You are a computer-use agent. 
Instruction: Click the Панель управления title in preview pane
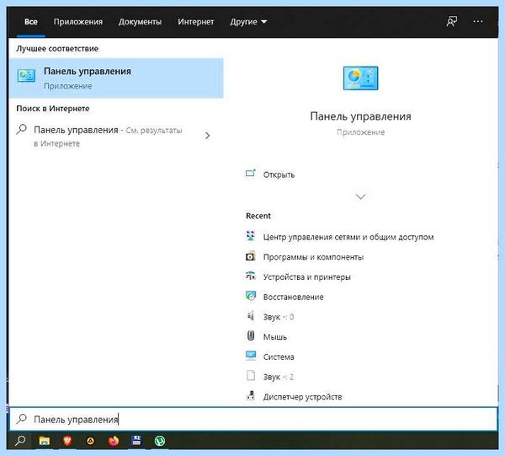(x=360, y=116)
